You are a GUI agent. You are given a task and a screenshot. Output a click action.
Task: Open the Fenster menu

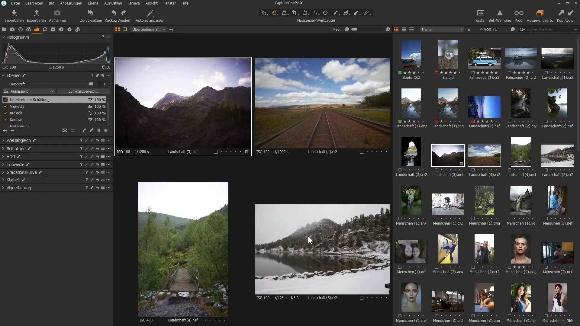(x=169, y=3)
